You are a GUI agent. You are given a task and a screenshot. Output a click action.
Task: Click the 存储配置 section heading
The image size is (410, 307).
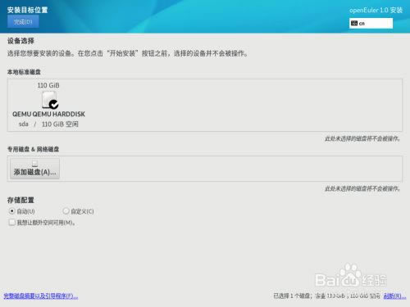click(20, 200)
